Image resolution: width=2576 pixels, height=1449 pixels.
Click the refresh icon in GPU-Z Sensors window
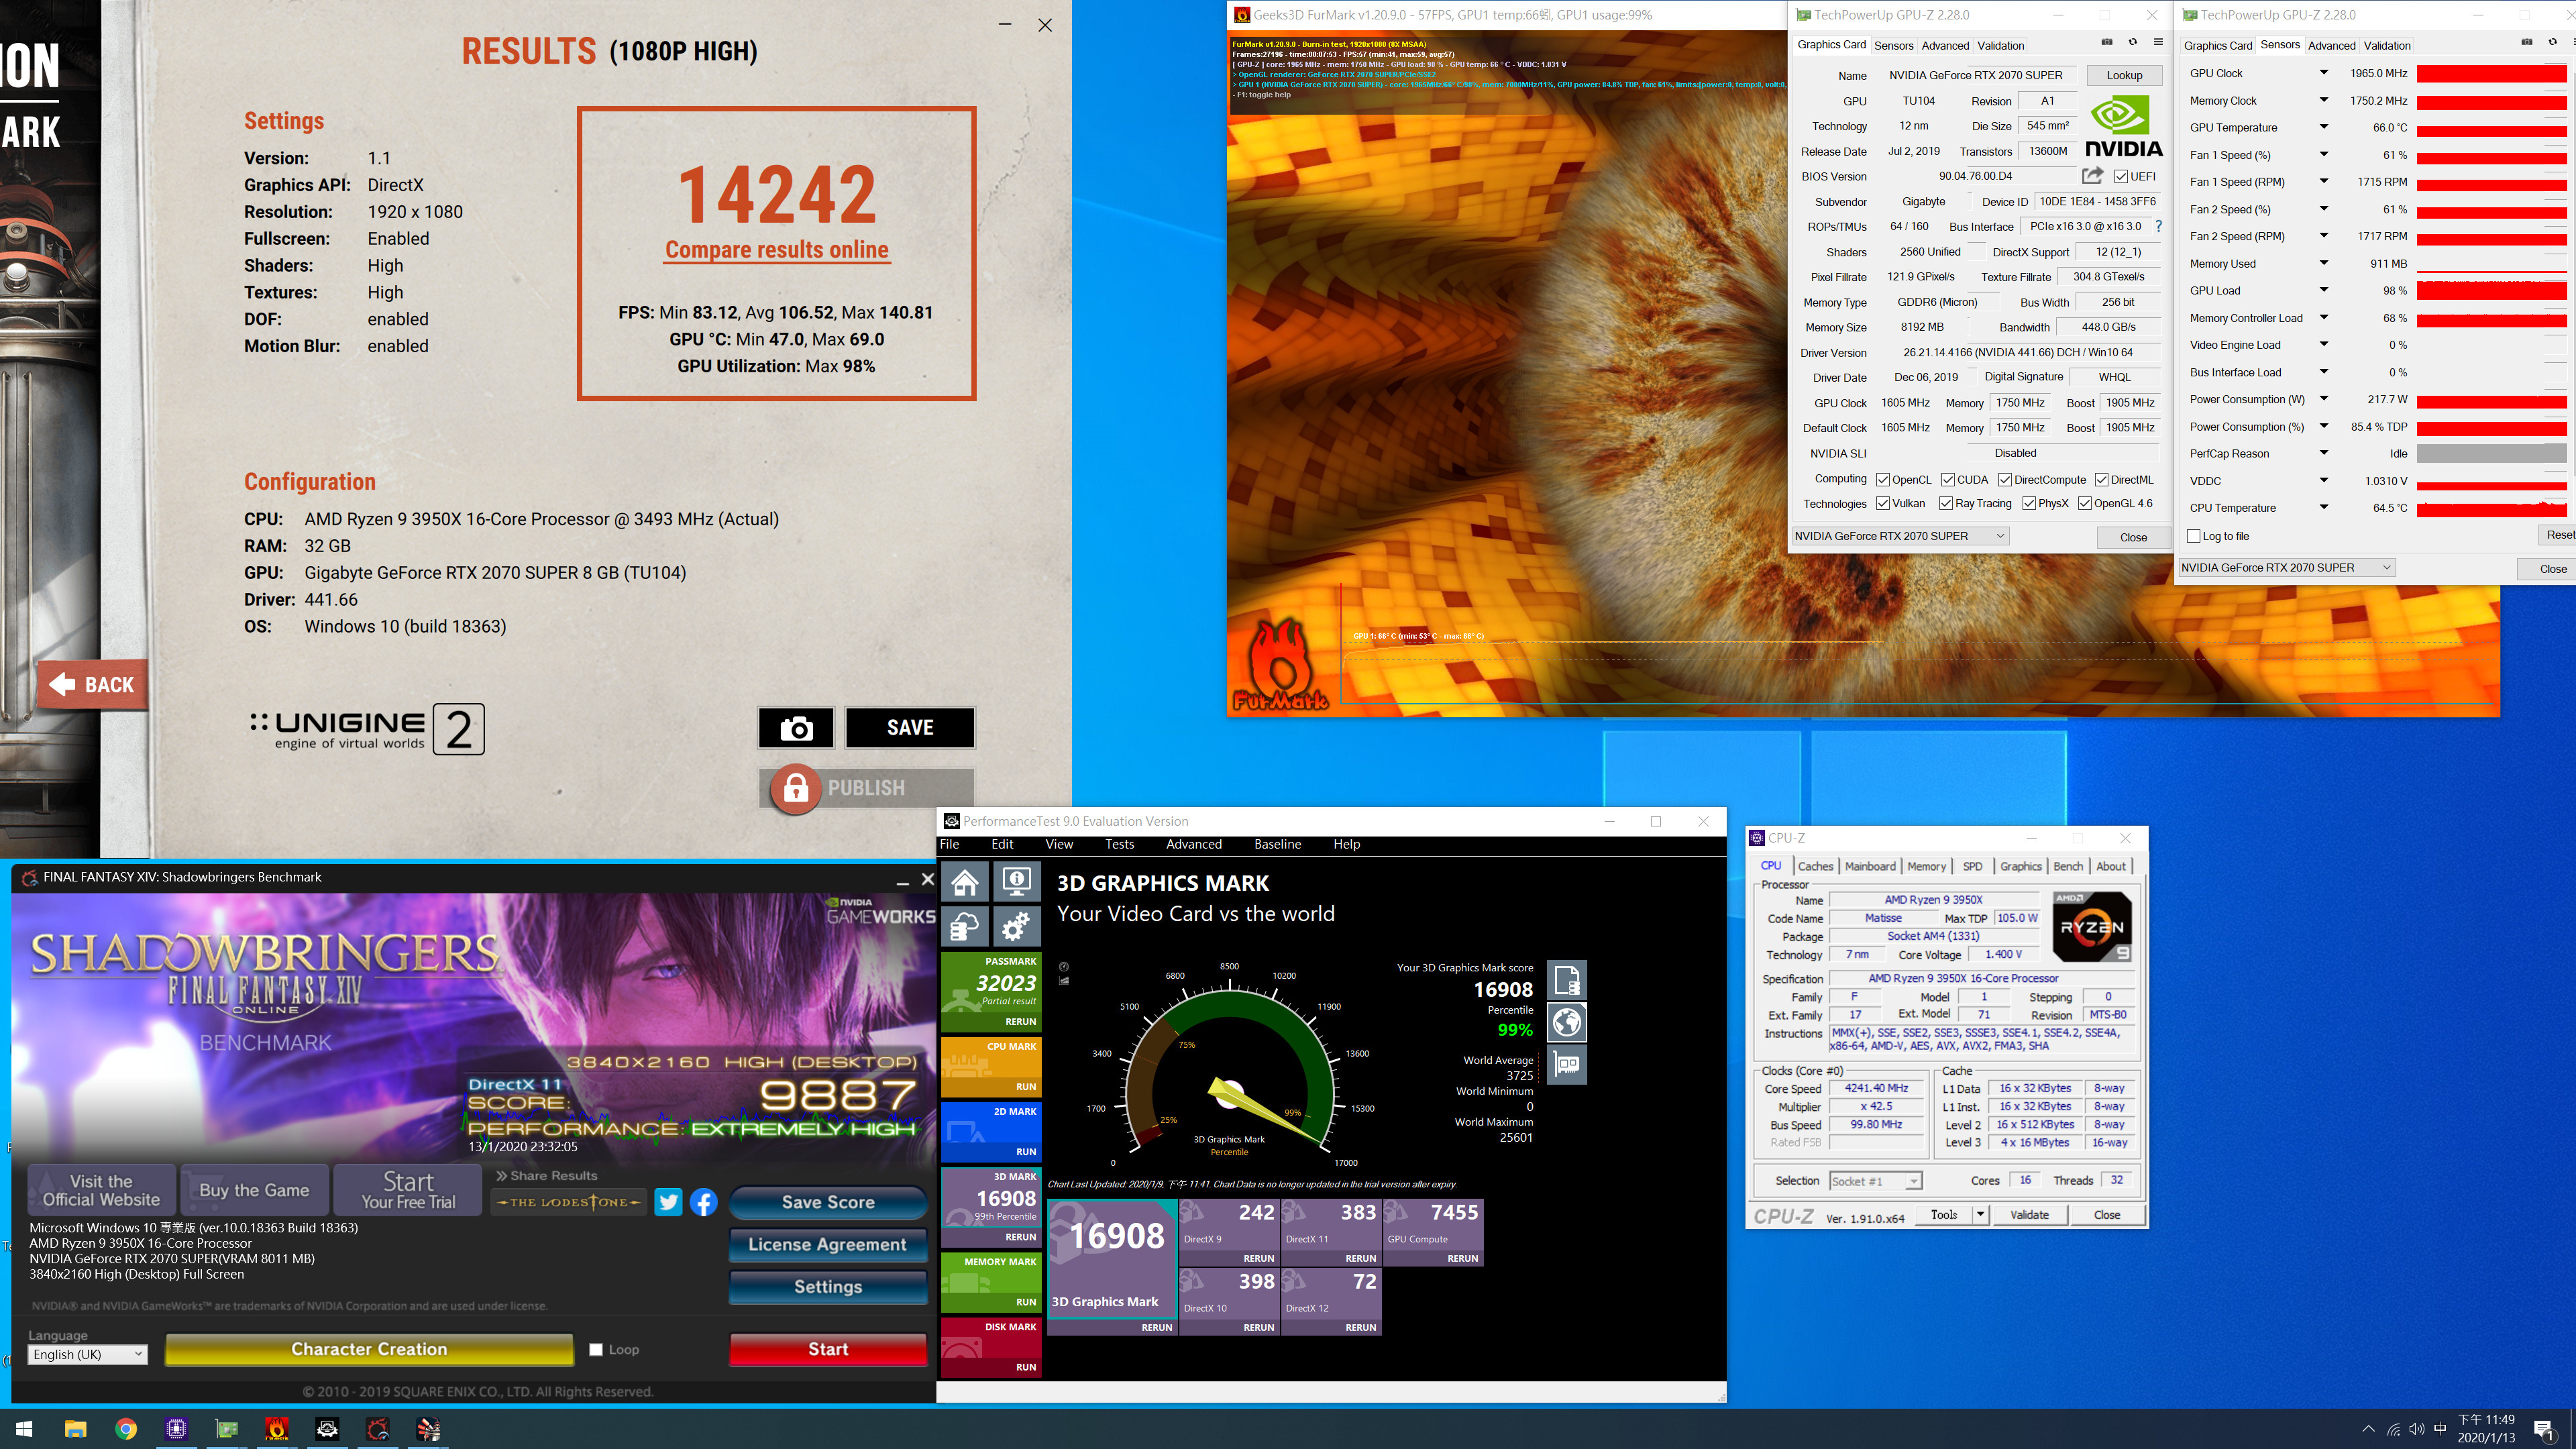click(2552, 42)
